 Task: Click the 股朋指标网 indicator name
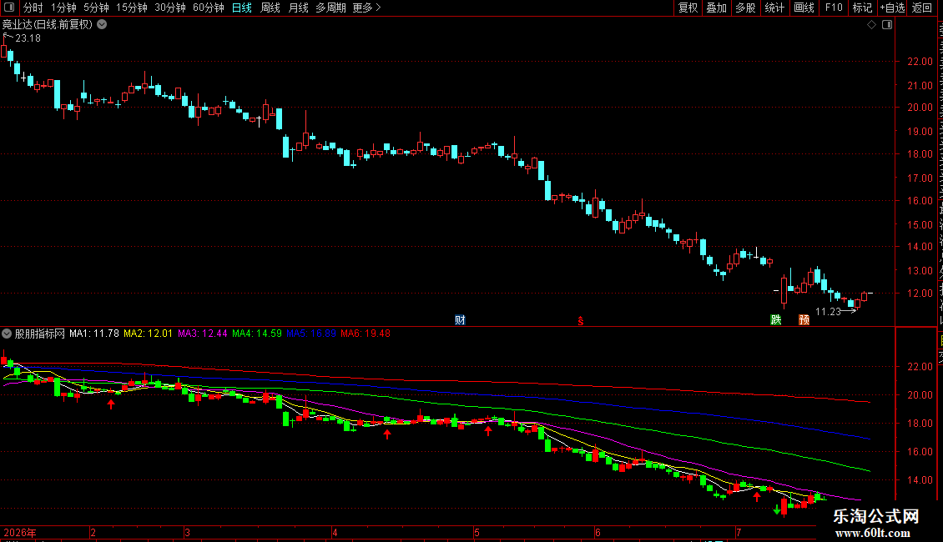40,334
